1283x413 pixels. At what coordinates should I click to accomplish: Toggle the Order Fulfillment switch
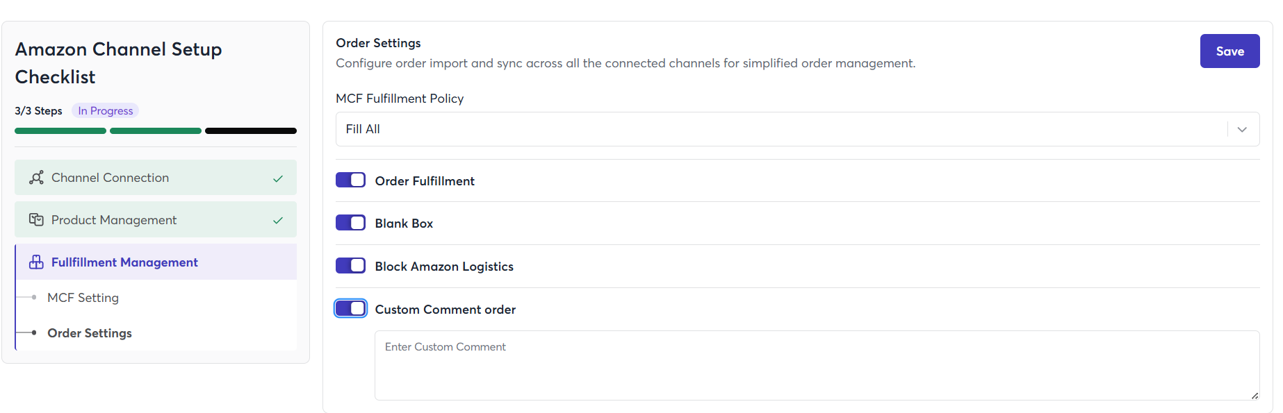pyautogui.click(x=350, y=180)
